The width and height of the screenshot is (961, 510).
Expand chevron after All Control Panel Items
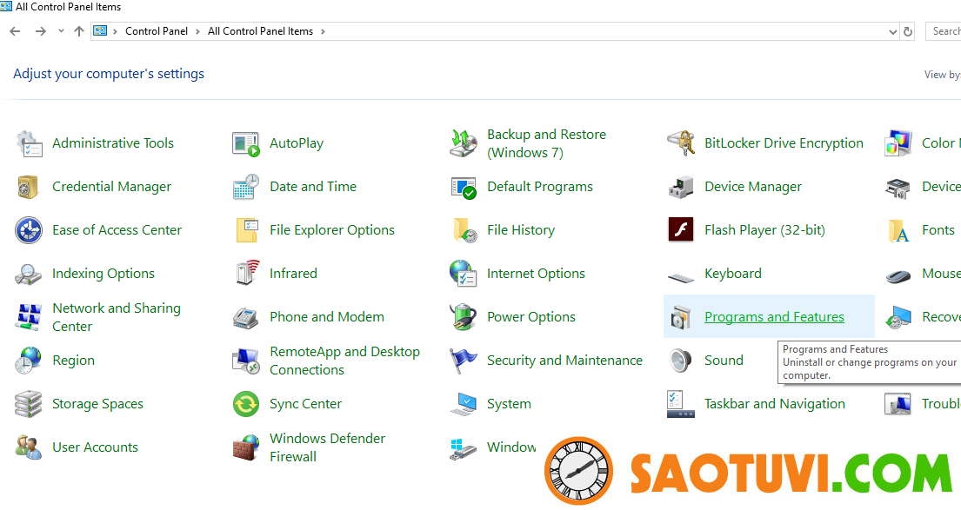323,31
